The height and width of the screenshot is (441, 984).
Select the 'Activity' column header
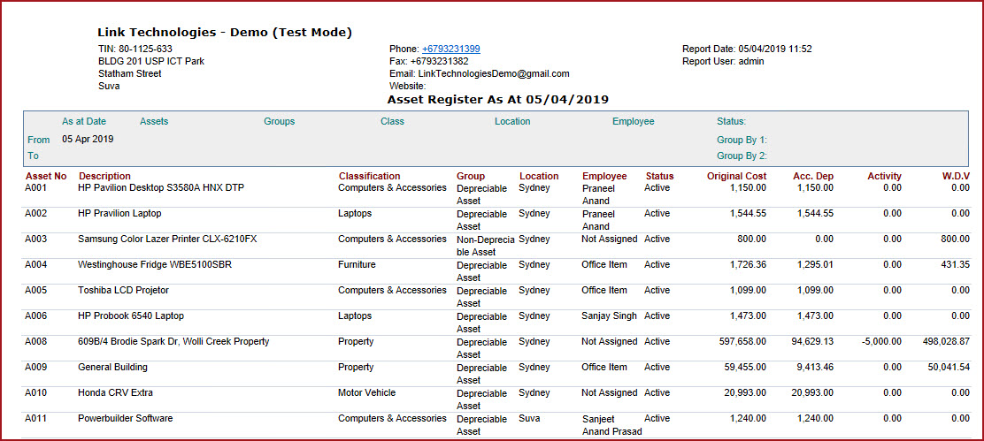[885, 176]
